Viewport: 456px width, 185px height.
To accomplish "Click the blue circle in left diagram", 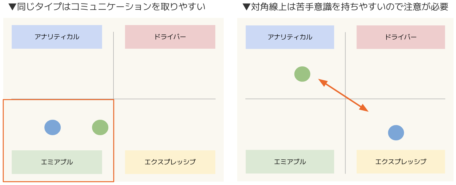I will click(x=53, y=127).
